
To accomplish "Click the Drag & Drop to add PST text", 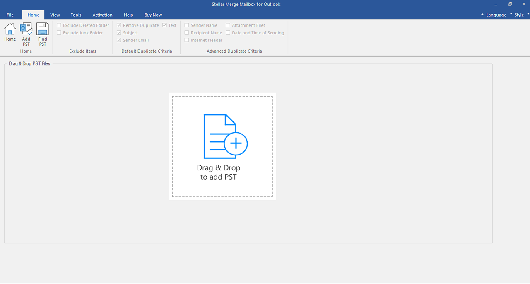I will click(219, 172).
